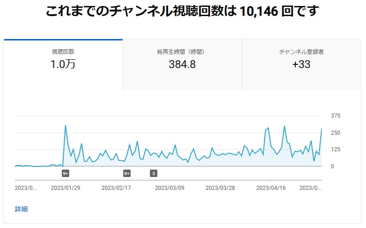Click the 2023/04/16 axis date label
366x228 pixels.
(271, 188)
